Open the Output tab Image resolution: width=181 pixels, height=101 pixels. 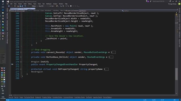(x=21, y=97)
